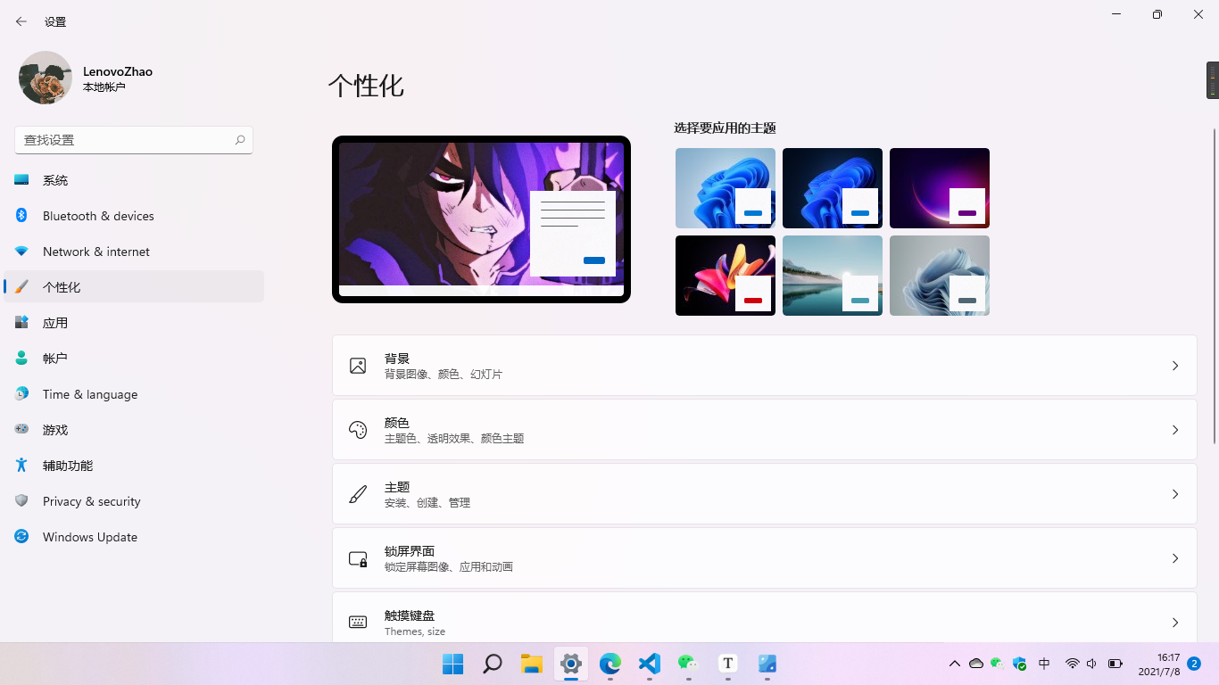Launch Microsoft Edge from taskbar
The image size is (1219, 685).
[610, 664]
